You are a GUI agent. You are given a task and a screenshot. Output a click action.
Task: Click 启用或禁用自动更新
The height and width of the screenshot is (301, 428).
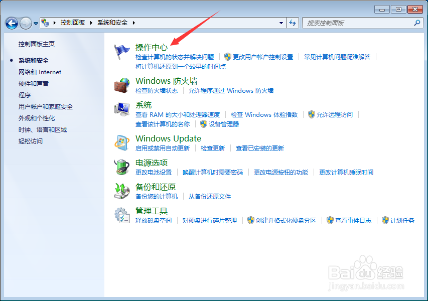[x=163, y=148]
